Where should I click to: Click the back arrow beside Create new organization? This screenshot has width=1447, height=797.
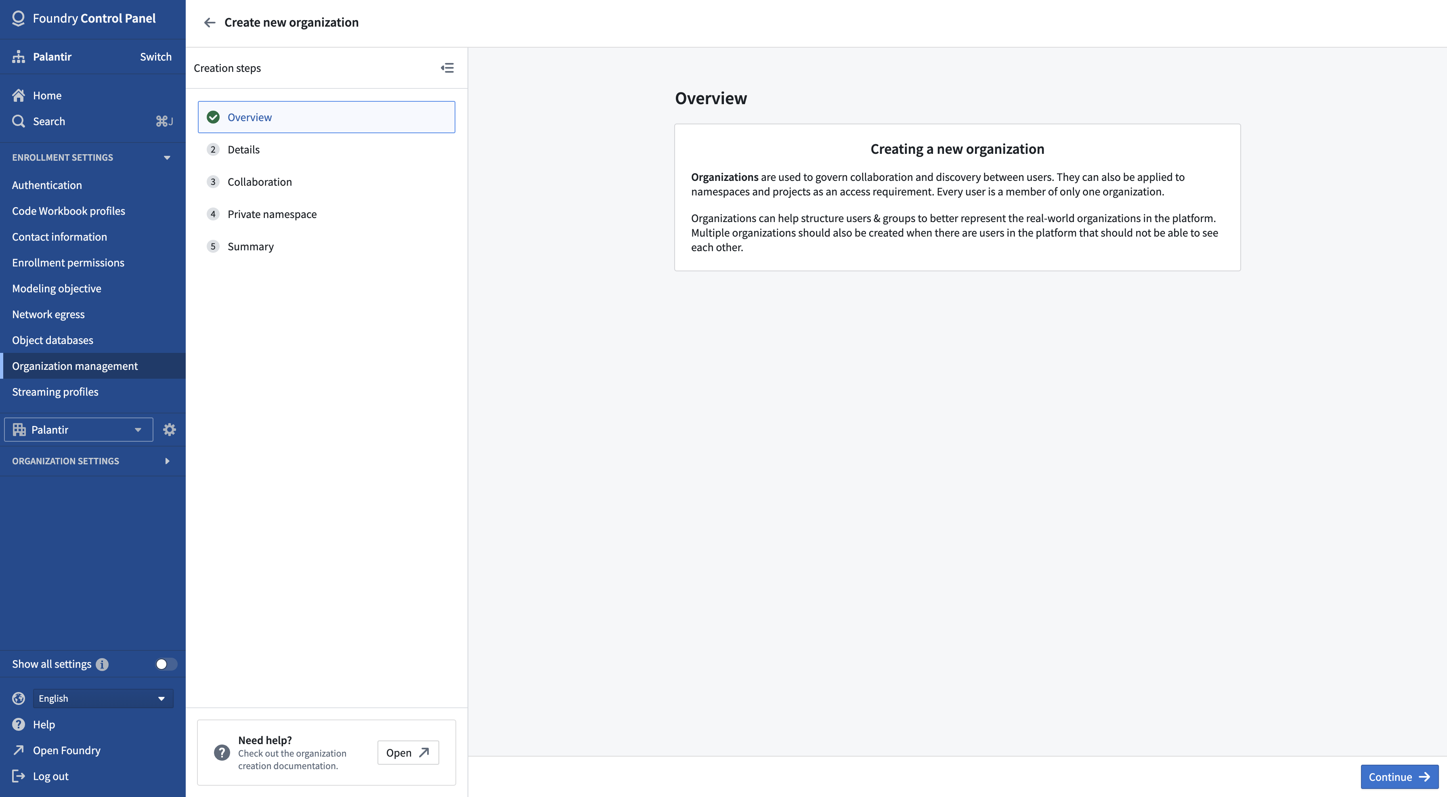pyautogui.click(x=210, y=23)
